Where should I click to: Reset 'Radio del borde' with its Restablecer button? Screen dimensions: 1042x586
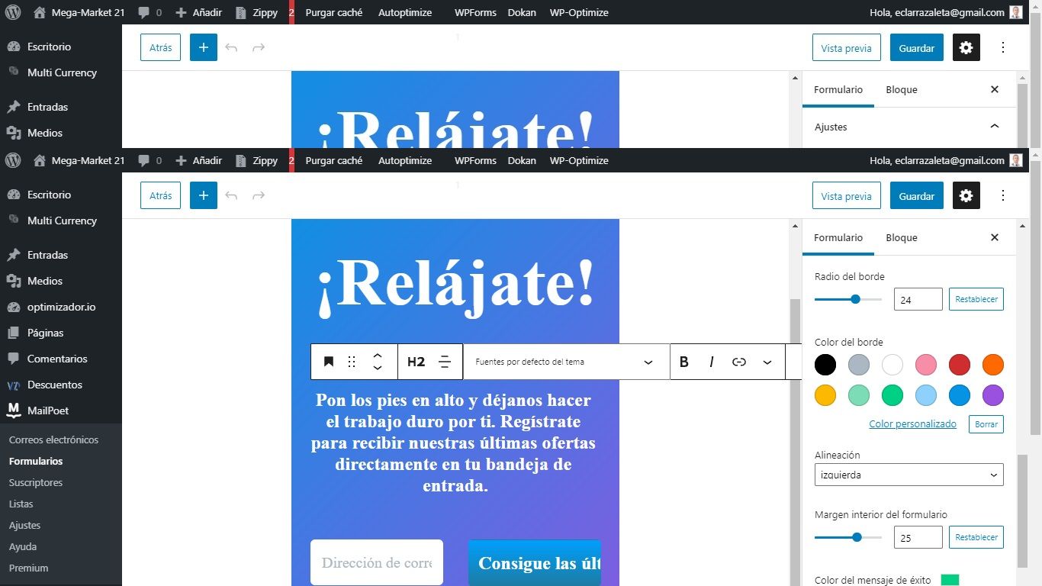point(976,299)
